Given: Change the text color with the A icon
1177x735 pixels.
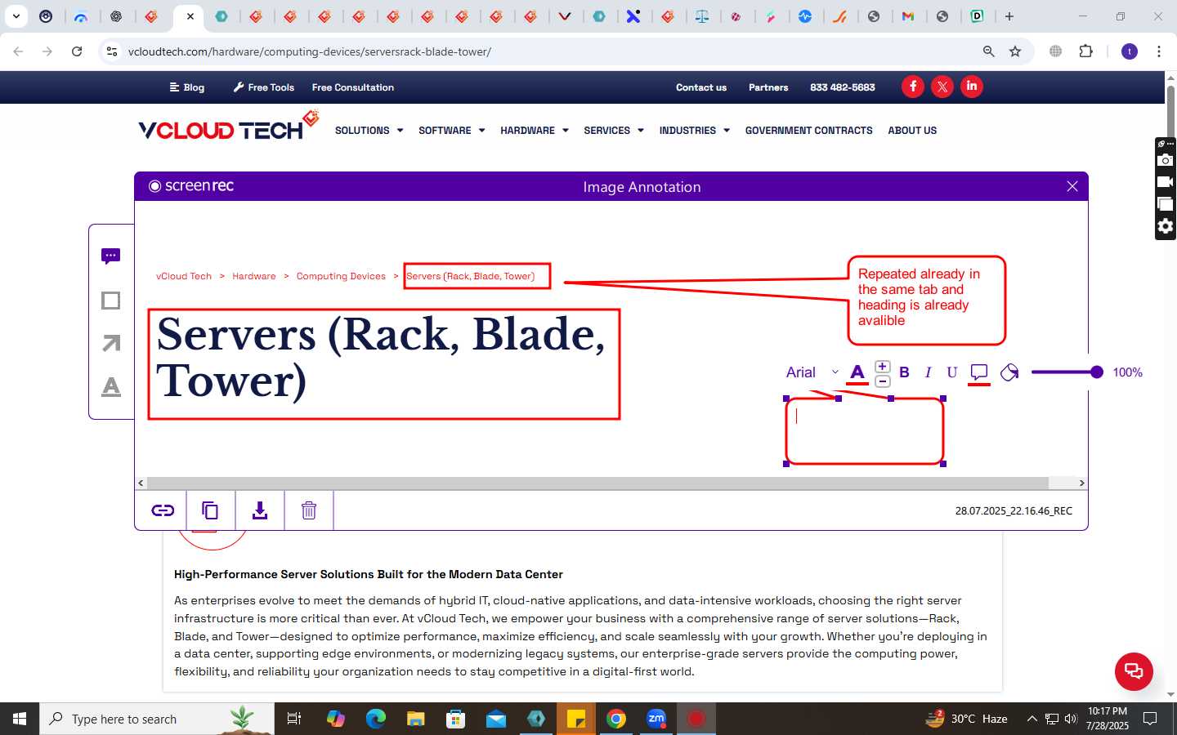Looking at the screenshot, I should [857, 373].
